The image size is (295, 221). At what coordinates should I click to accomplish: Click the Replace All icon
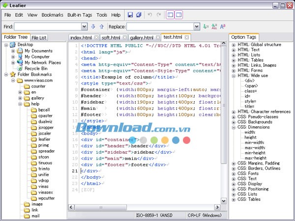[x=214, y=27]
